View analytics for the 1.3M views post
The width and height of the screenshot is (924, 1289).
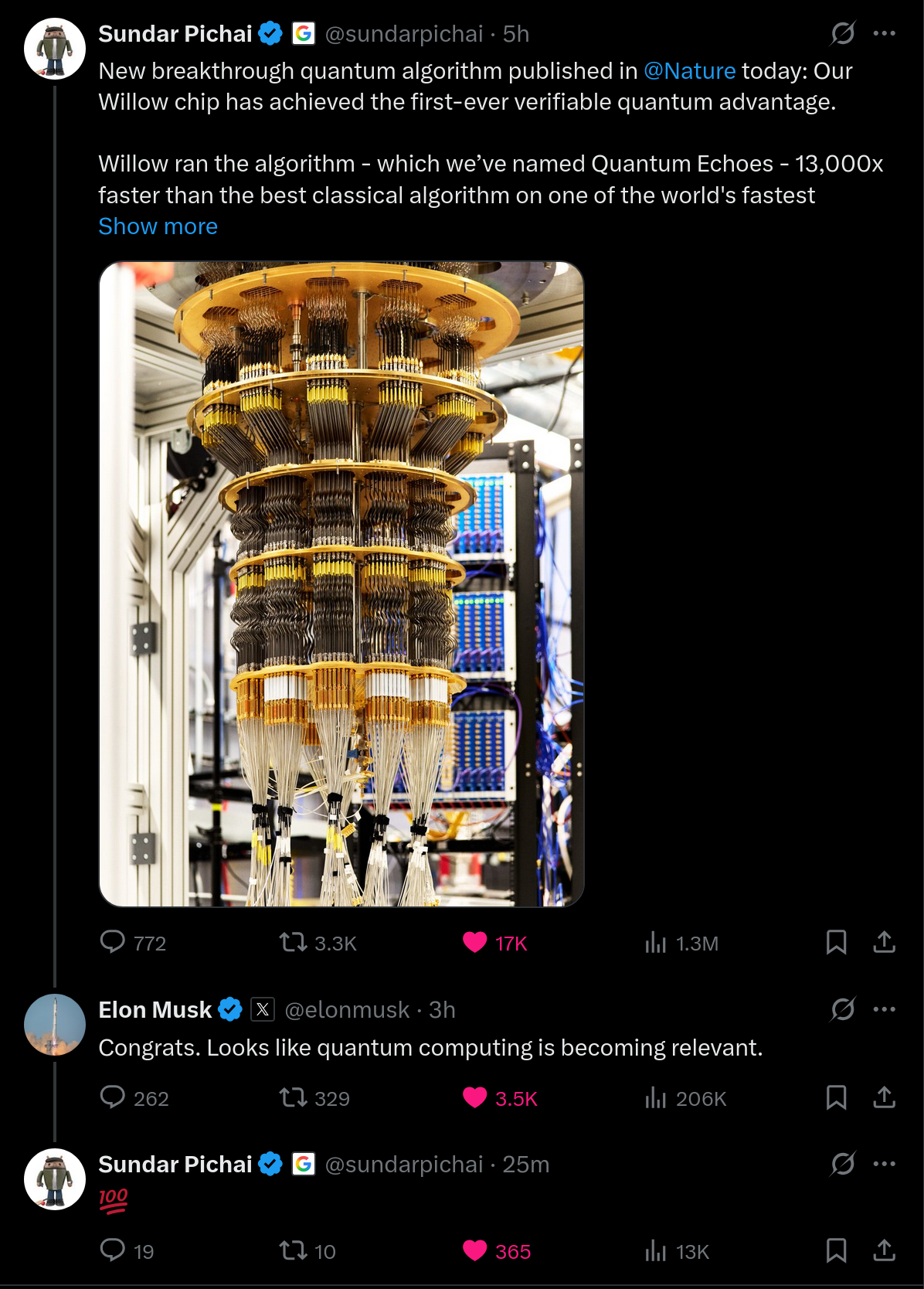tap(656, 942)
